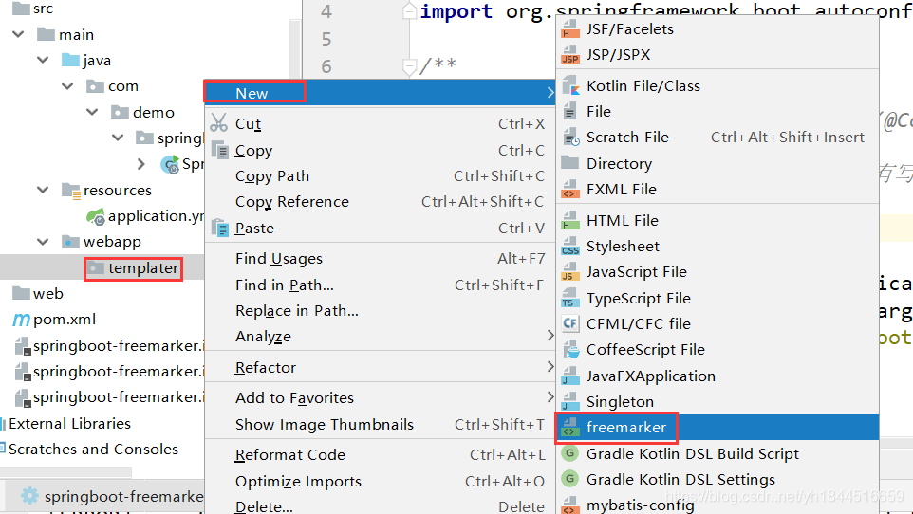913x514 pixels.
Task: Choose Reformat Code entry
Action: (380, 454)
